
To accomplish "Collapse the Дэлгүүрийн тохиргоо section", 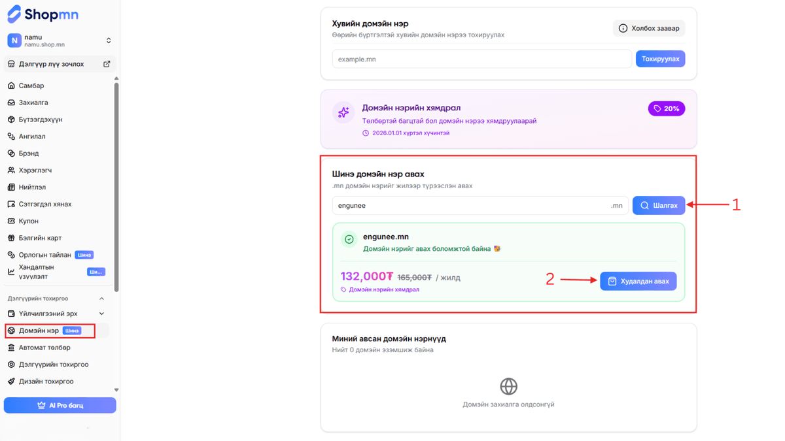I will [101, 299].
